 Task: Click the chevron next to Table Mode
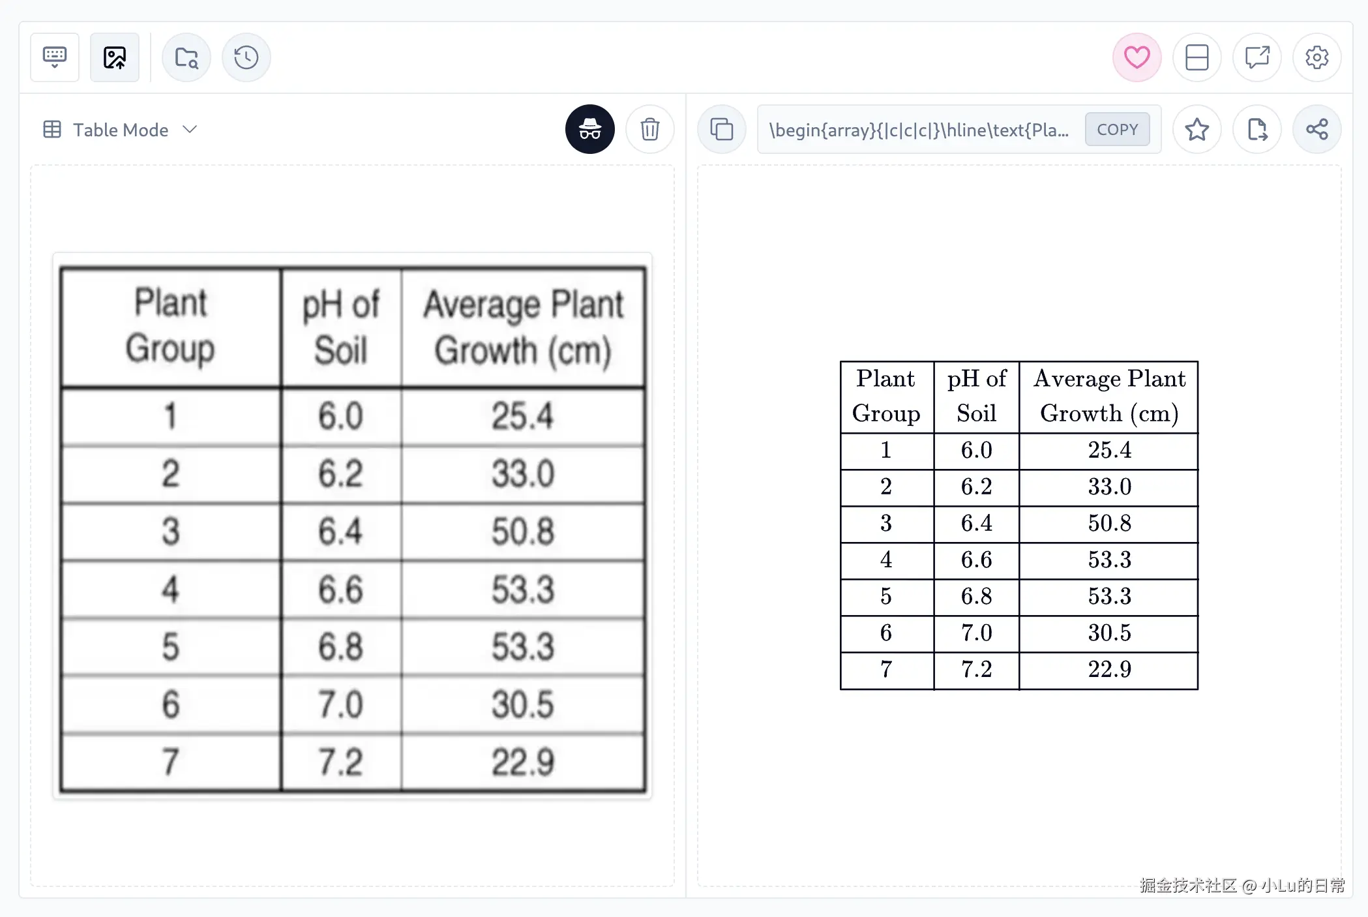click(x=190, y=129)
